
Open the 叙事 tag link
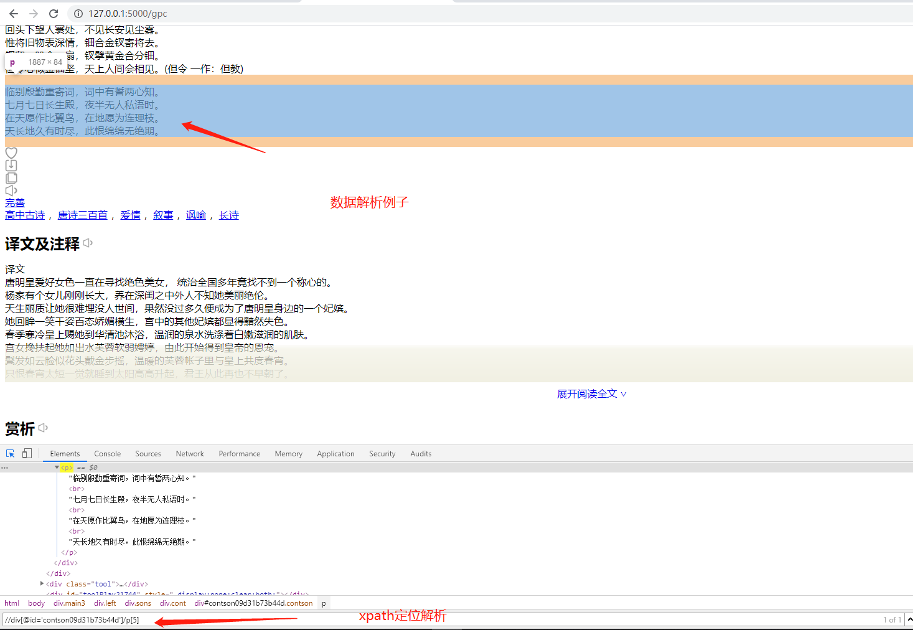pos(163,215)
